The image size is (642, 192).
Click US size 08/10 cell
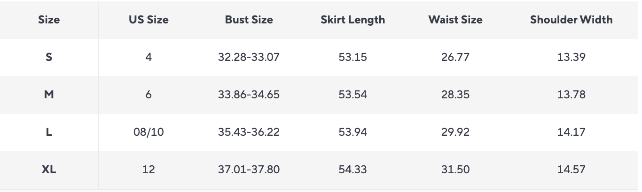149,132
